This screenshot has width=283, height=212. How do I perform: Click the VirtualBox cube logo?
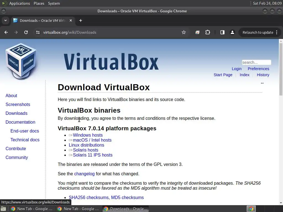[x=21, y=61]
